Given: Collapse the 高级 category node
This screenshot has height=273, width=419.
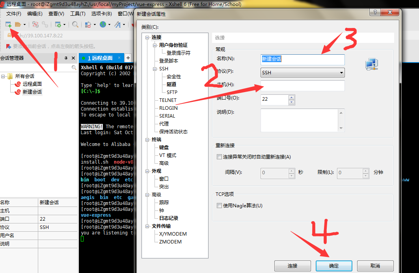Looking at the screenshot, I should pos(147,195).
